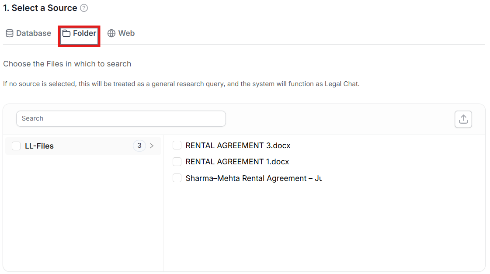Click the RENTAL AGREEMENT 1.docx file name
This screenshot has width=490, height=274.
(237, 162)
